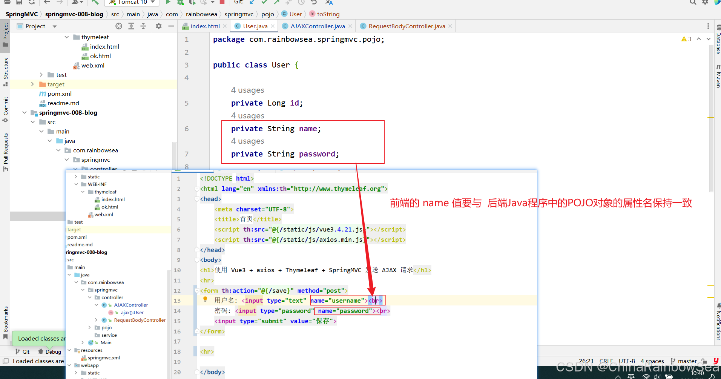Switch to the RequestBodyController.java tab
Image resolution: width=721 pixels, height=379 pixels.
pyautogui.click(x=407, y=26)
